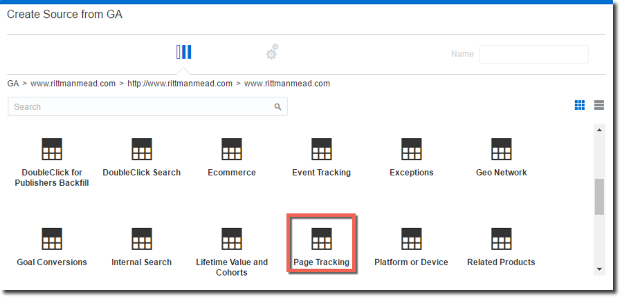Go to the select columns step icon
Image resolution: width=620 pixels, height=297 pixels.
184,52
